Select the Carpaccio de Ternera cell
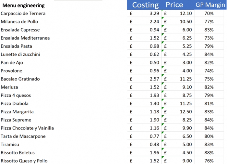The image size is (227, 164). 23,14
